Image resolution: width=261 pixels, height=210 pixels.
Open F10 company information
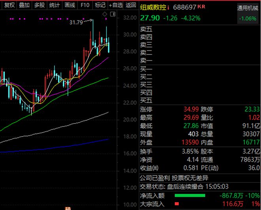(x=85, y=5)
